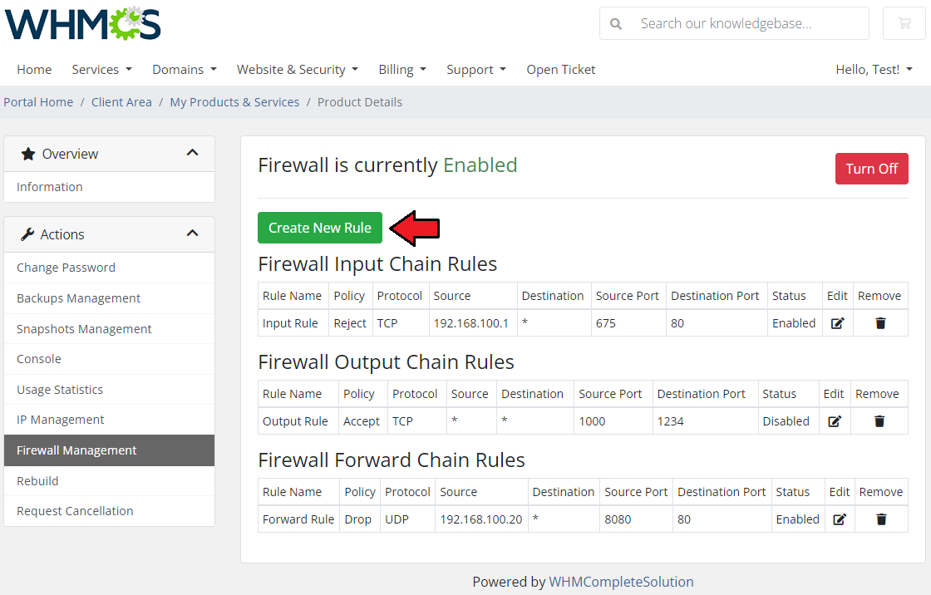Click the Forward Rule name cell
Image resolution: width=931 pixels, height=595 pixels.
[298, 519]
